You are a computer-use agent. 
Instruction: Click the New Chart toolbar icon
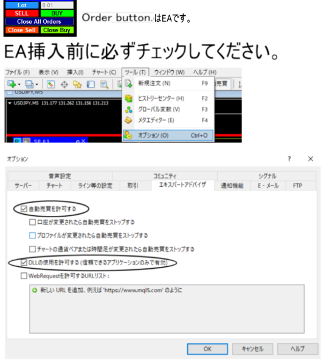point(11,84)
